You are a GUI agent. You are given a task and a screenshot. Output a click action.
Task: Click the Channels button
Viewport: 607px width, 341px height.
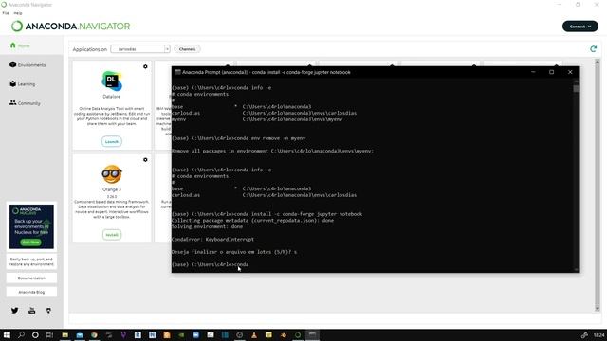[x=188, y=49]
